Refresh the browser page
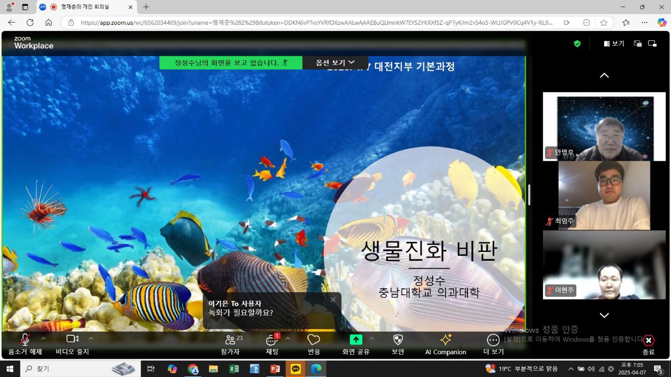Image resolution: width=671 pixels, height=377 pixels. click(x=30, y=23)
